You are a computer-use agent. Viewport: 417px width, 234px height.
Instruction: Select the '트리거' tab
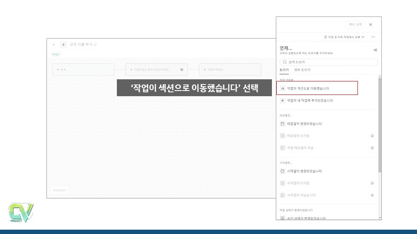[x=284, y=70]
